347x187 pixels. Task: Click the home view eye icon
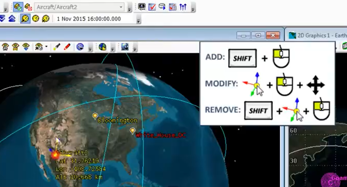tap(5, 47)
